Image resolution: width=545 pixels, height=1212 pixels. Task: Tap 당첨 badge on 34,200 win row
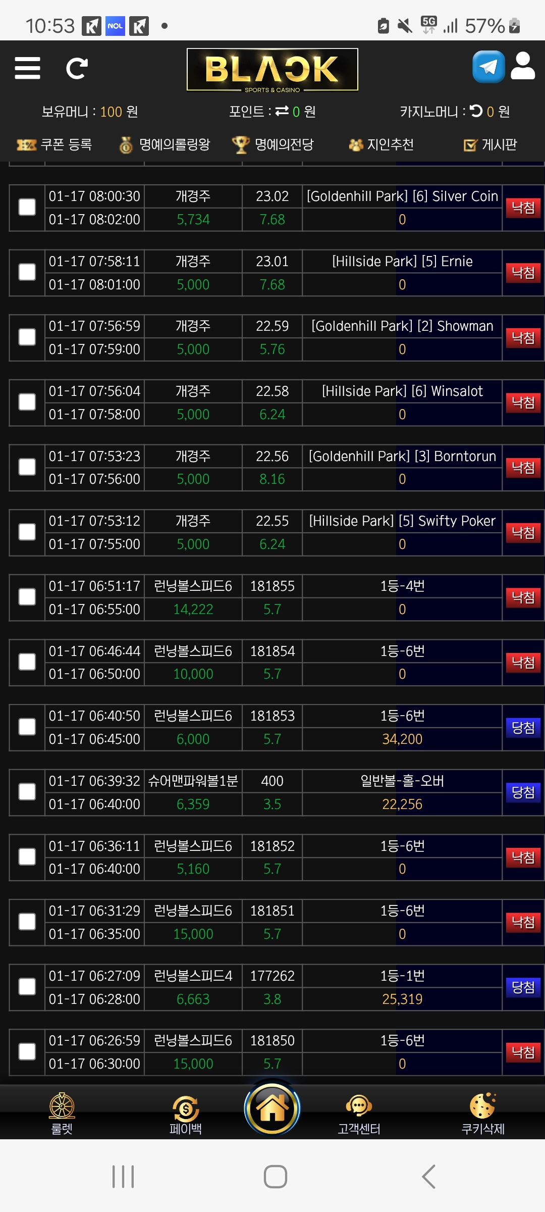(x=523, y=728)
